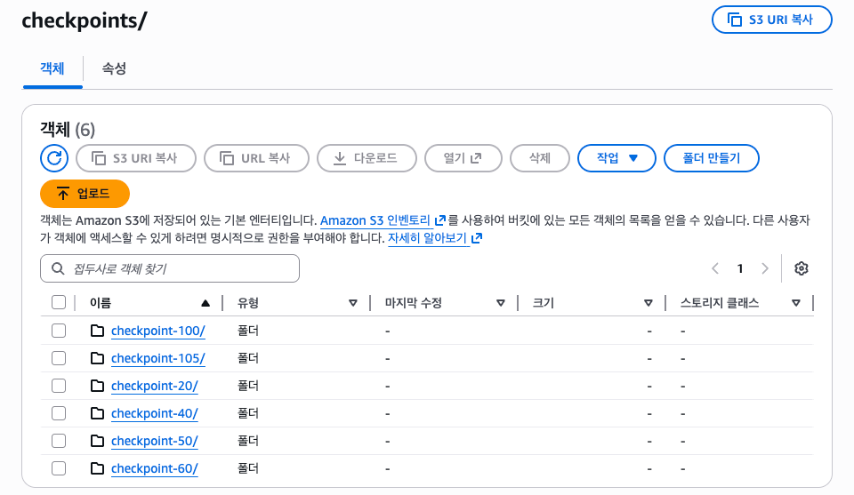Go to previous page arrow
The image size is (854, 495).
pyautogui.click(x=715, y=268)
